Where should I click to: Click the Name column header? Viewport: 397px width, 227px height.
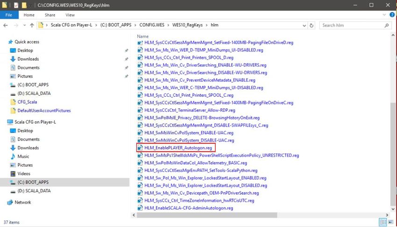143,36
